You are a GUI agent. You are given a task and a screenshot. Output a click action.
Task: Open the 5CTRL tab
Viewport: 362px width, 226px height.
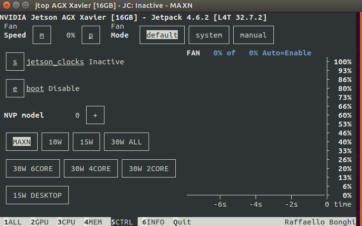(x=122, y=222)
